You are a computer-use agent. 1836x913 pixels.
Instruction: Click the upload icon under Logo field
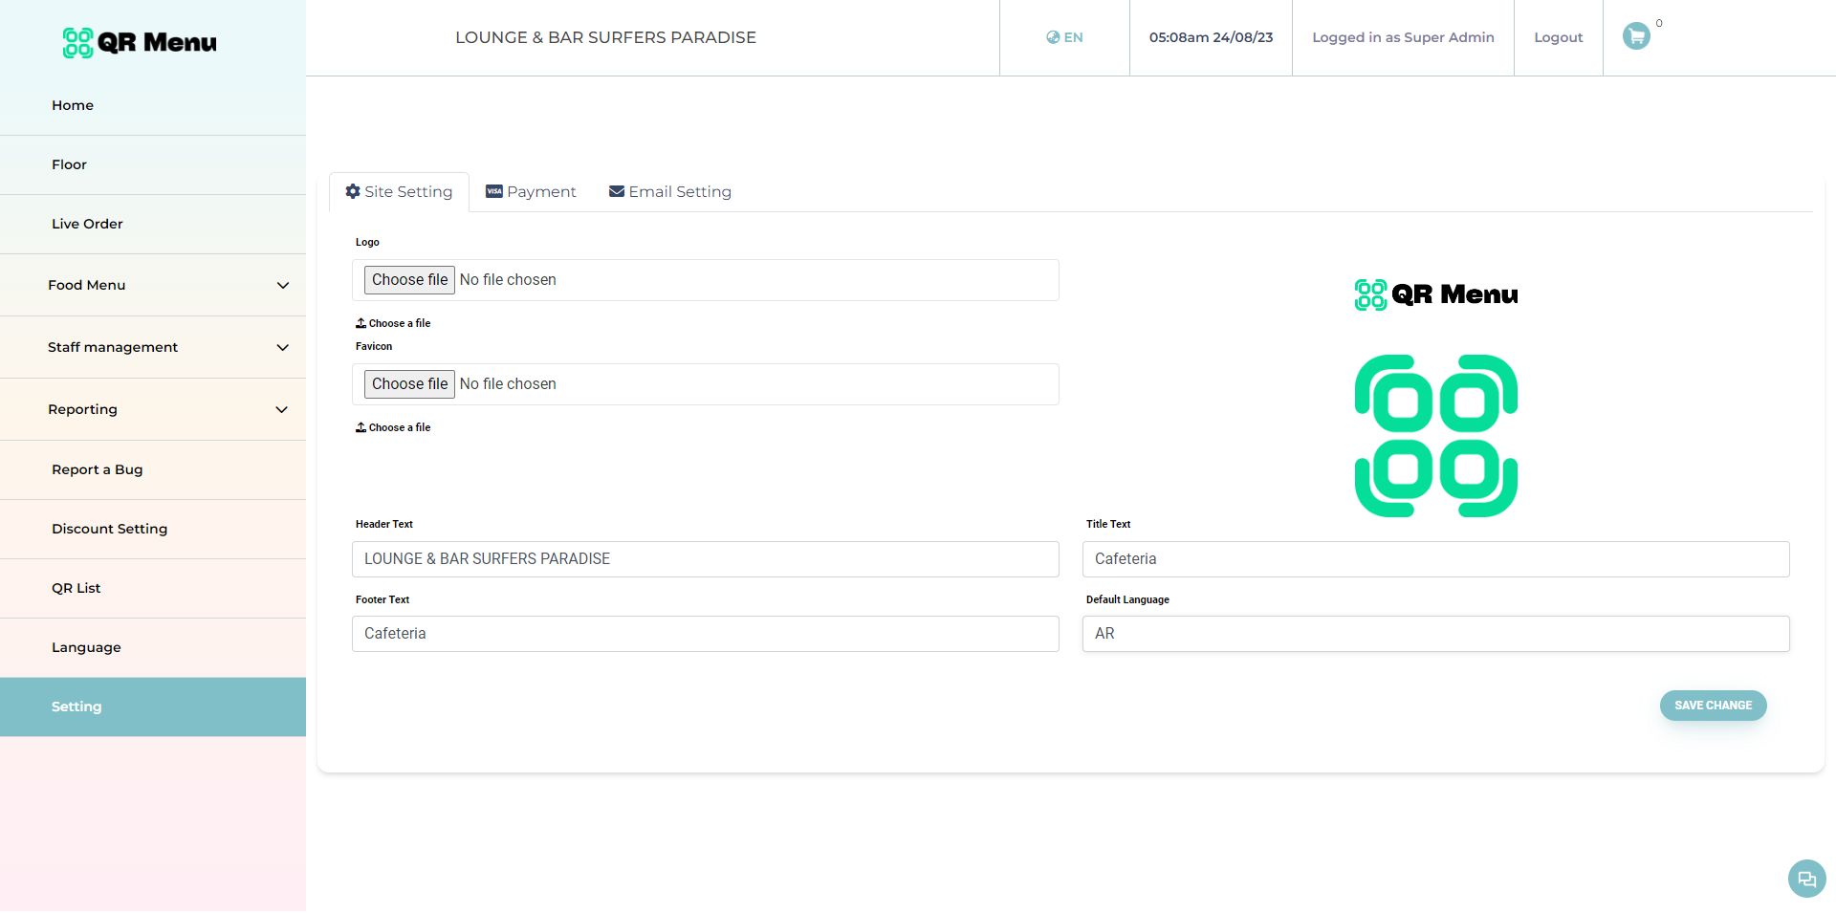[x=361, y=323]
